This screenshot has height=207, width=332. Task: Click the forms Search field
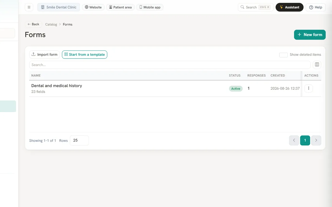tap(170, 65)
